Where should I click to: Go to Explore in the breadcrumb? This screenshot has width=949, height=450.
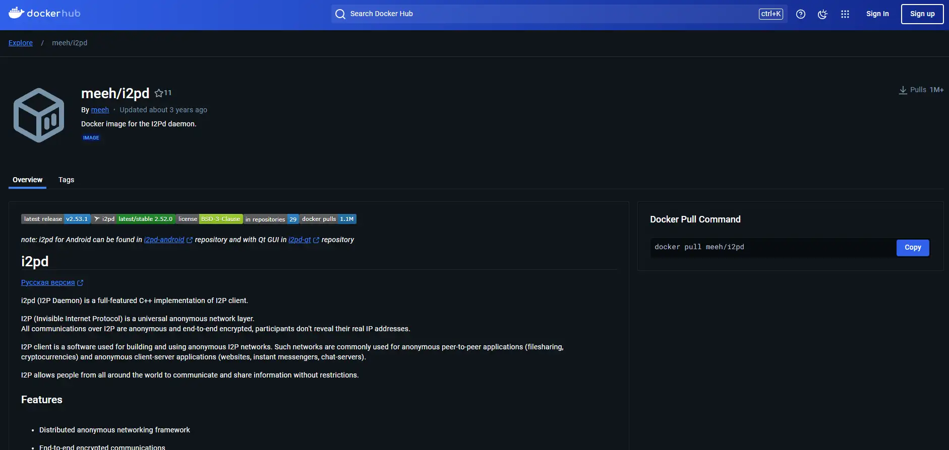click(21, 43)
